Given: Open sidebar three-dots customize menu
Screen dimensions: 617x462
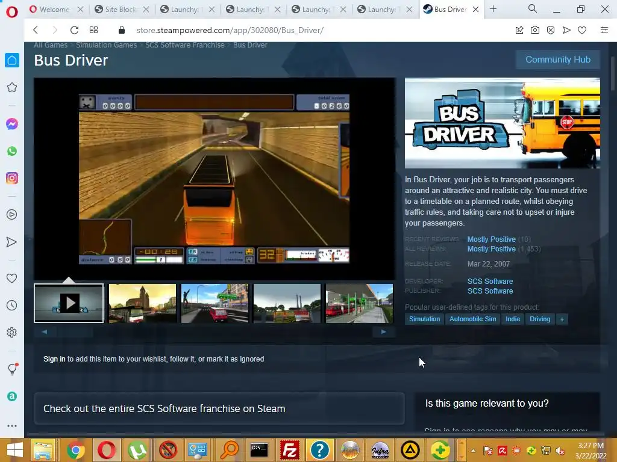Looking at the screenshot, I should 12,426.
